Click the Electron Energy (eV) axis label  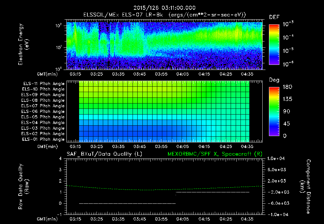point(23,45)
